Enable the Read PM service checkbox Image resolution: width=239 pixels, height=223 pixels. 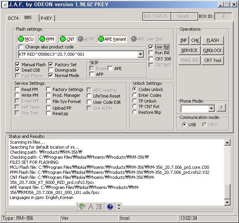point(17,89)
